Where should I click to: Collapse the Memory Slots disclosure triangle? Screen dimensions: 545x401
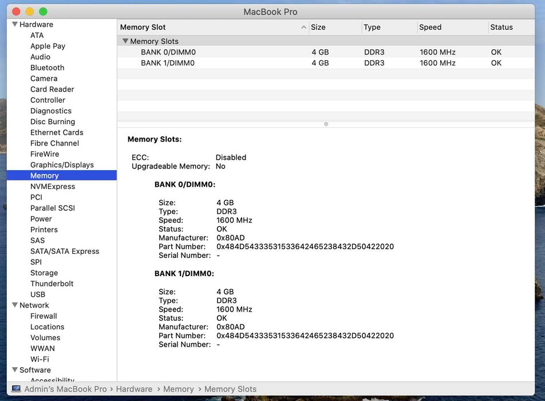(x=125, y=41)
